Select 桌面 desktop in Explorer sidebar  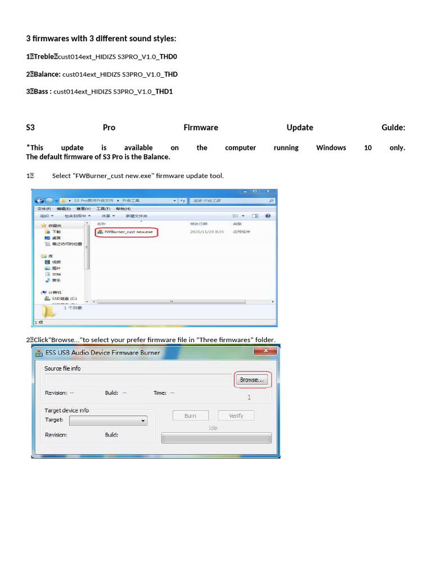(53, 238)
